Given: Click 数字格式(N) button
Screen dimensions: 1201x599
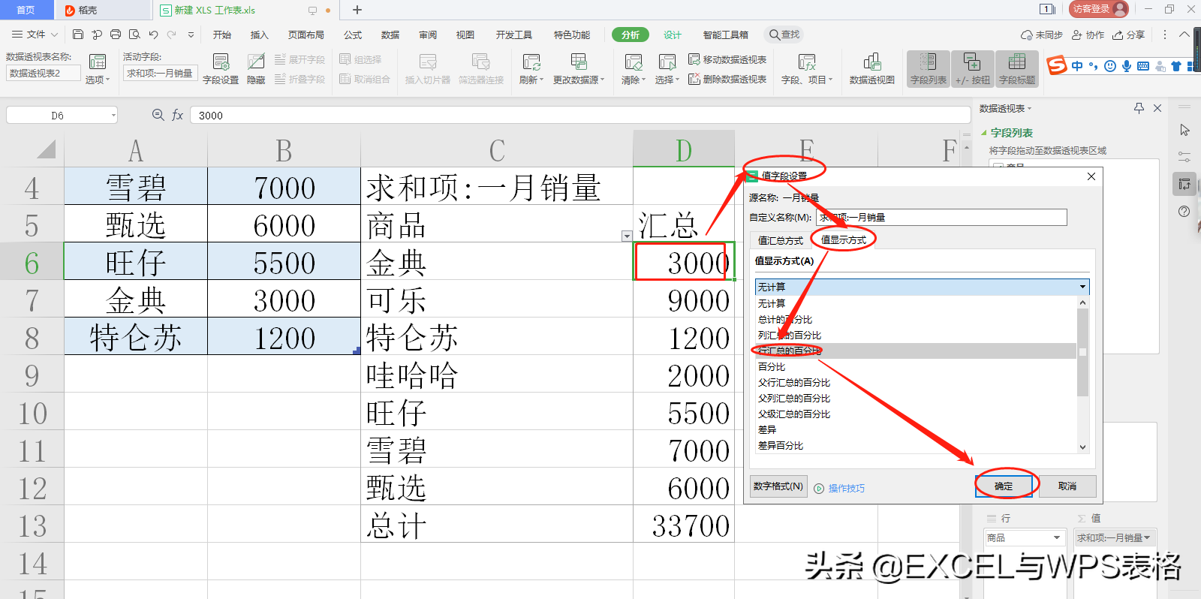Looking at the screenshot, I should pos(778,486).
